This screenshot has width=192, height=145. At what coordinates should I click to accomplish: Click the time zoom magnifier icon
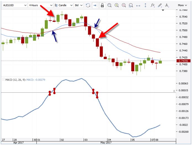109,5
